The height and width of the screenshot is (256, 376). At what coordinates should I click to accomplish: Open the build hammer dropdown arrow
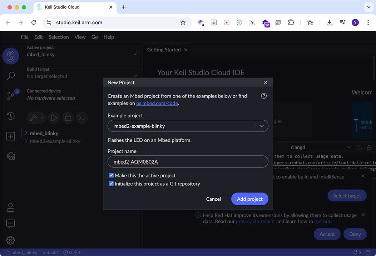point(42,118)
